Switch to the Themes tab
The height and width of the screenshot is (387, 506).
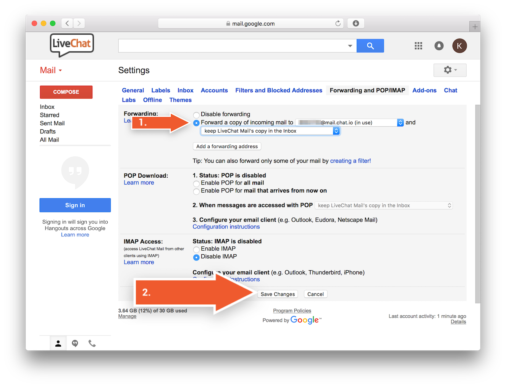coord(181,100)
